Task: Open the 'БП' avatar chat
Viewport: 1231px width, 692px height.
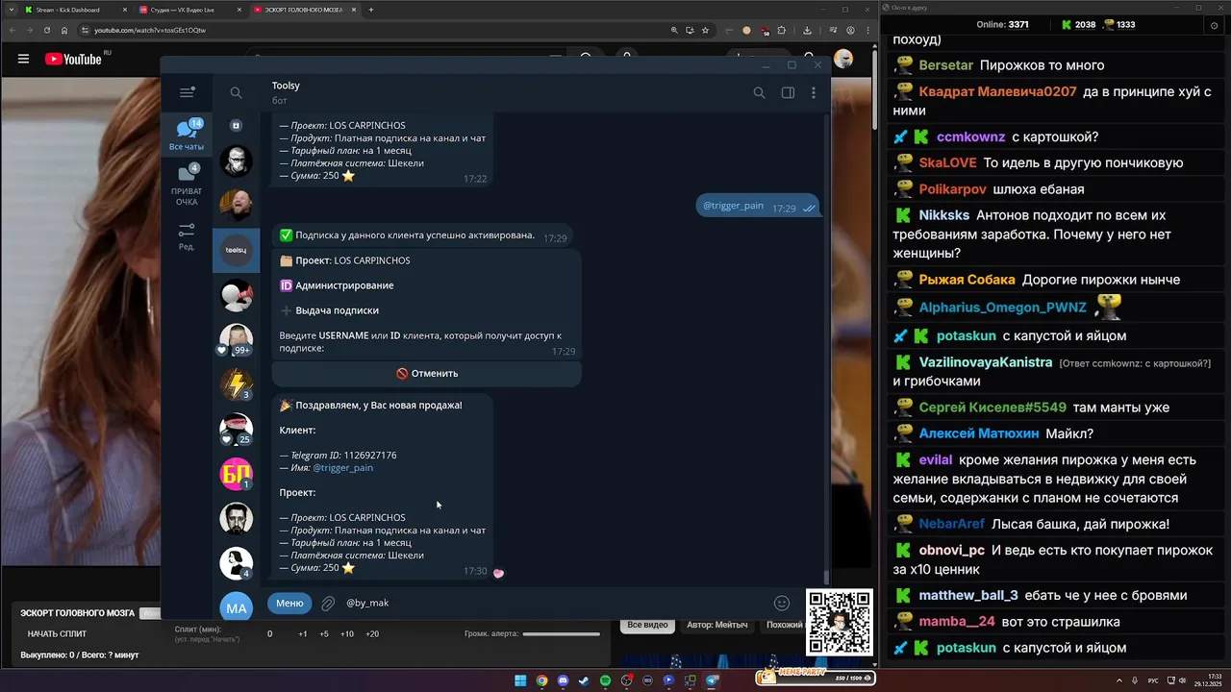Action: [x=236, y=474]
